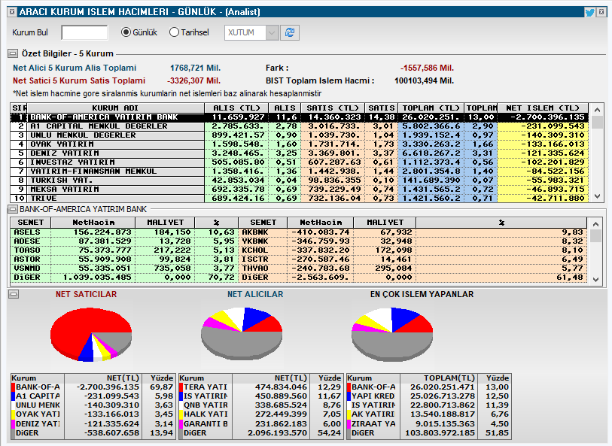Click the VSNMD stock row
The image size is (612, 446).
pos(124,268)
